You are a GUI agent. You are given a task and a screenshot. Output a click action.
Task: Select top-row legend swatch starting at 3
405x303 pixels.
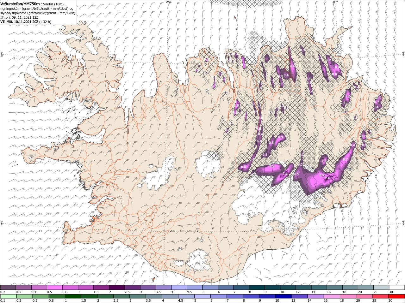coord(148,288)
